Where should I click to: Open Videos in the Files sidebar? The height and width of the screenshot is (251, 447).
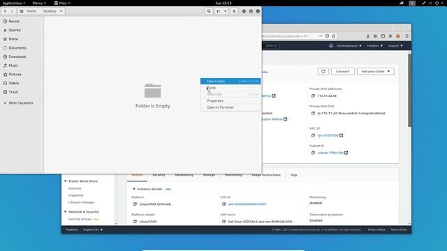[x=22, y=83]
